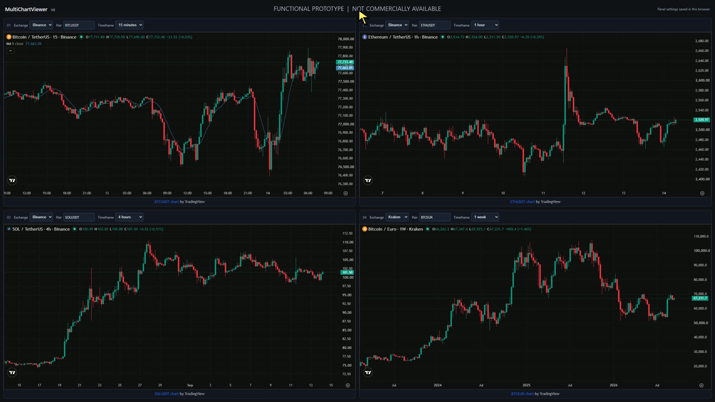Open time axis settings gear on BTCUSDT chart
This screenshot has width=715, height=402.
point(346,193)
